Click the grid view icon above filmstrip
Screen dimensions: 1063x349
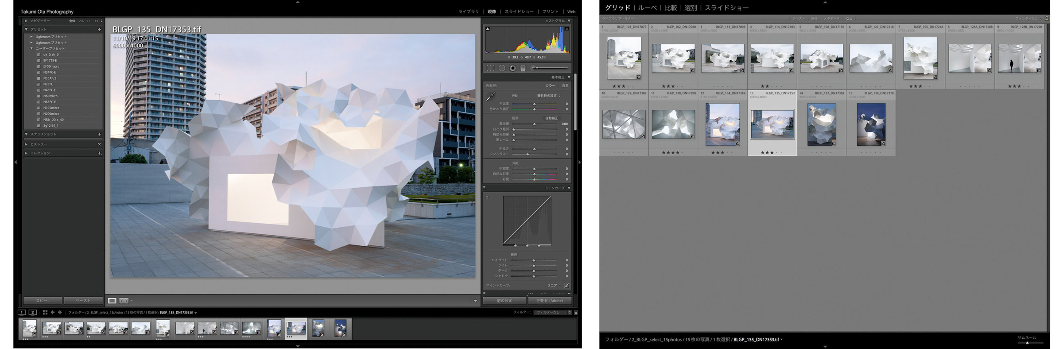(45, 312)
